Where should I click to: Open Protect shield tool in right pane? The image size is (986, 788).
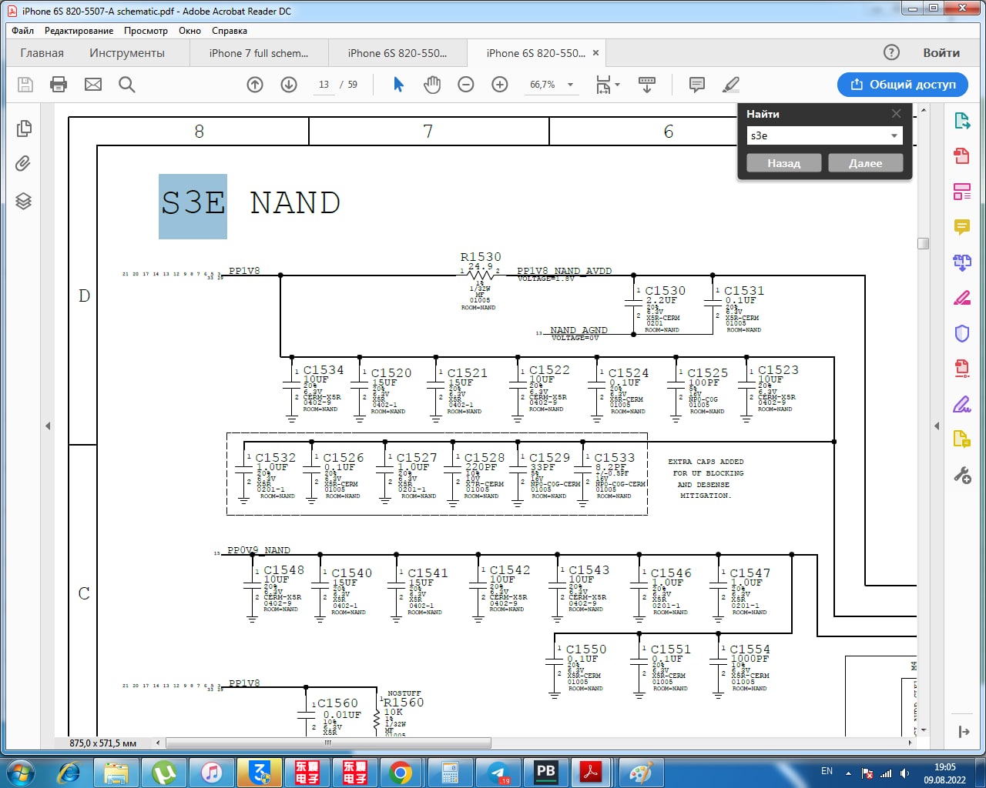coord(962,333)
